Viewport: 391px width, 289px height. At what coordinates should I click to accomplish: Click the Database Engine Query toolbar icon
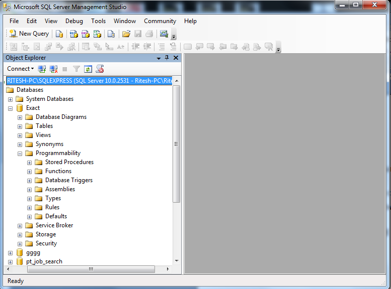pyautogui.click(x=59, y=34)
